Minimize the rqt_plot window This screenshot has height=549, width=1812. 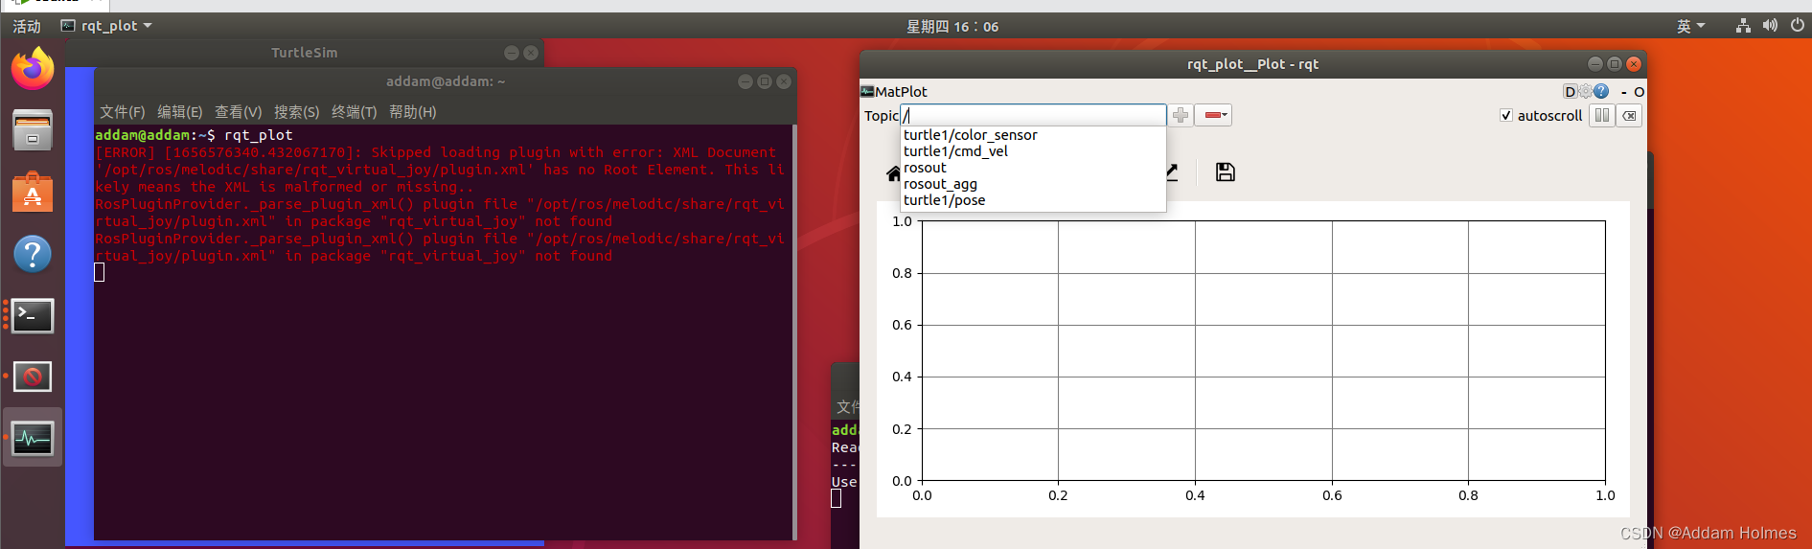tap(1595, 64)
